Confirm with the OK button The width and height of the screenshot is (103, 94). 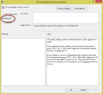coord(71,90)
